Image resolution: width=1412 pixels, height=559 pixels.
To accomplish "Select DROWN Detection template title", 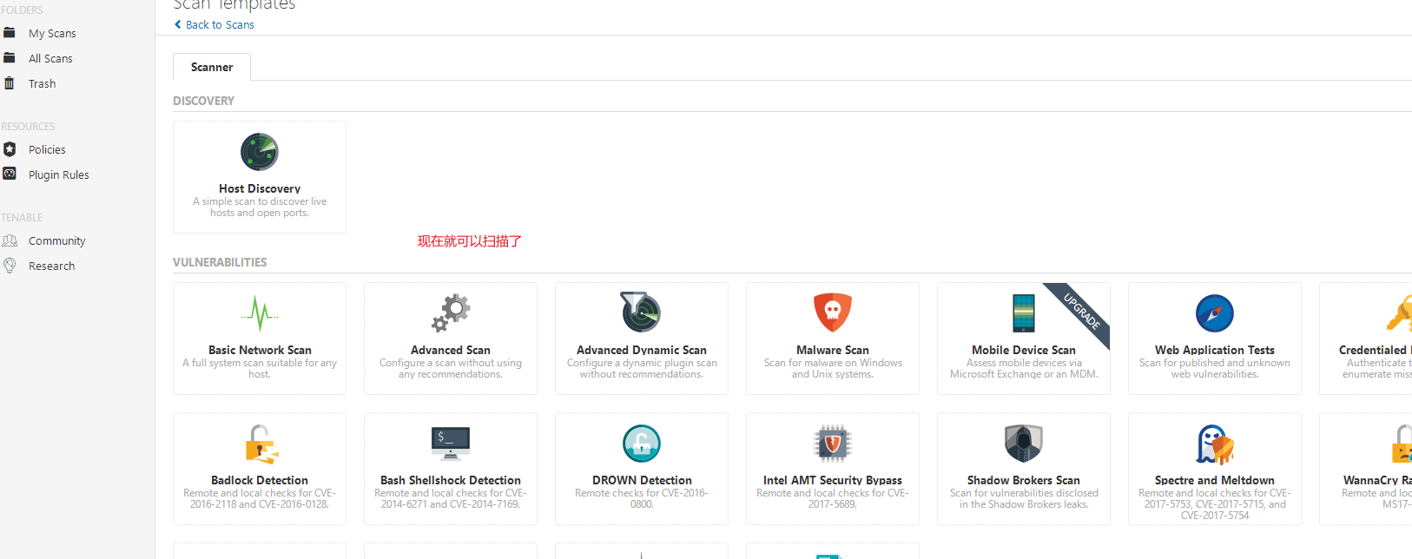I will 642,480.
